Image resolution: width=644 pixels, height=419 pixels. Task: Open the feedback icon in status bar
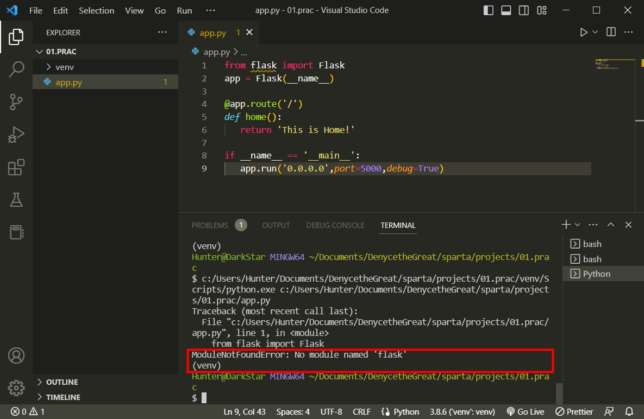coord(609,411)
